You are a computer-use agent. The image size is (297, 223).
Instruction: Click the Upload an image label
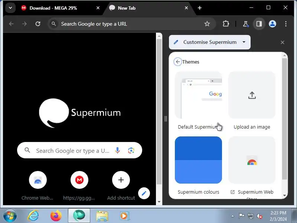pos(252,127)
